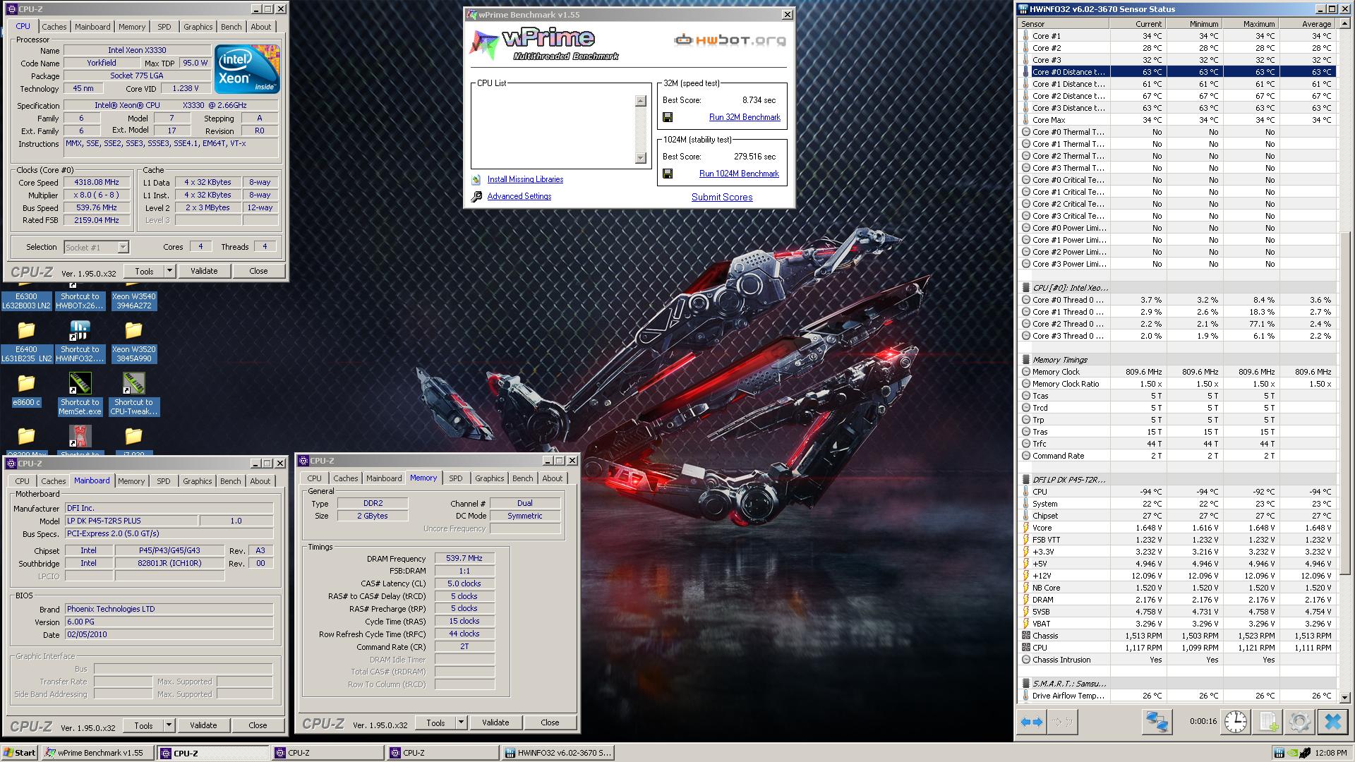Click Install Missing Libraries link
The width and height of the screenshot is (1355, 762).
[525, 179]
